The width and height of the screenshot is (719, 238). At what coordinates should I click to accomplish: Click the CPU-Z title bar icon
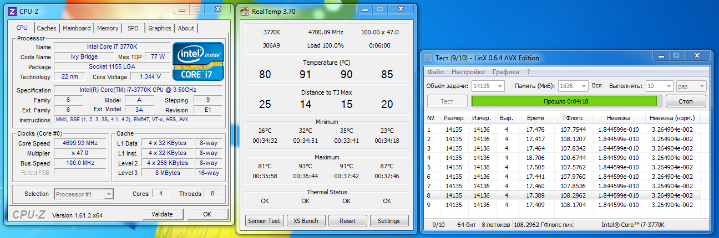click(x=13, y=11)
